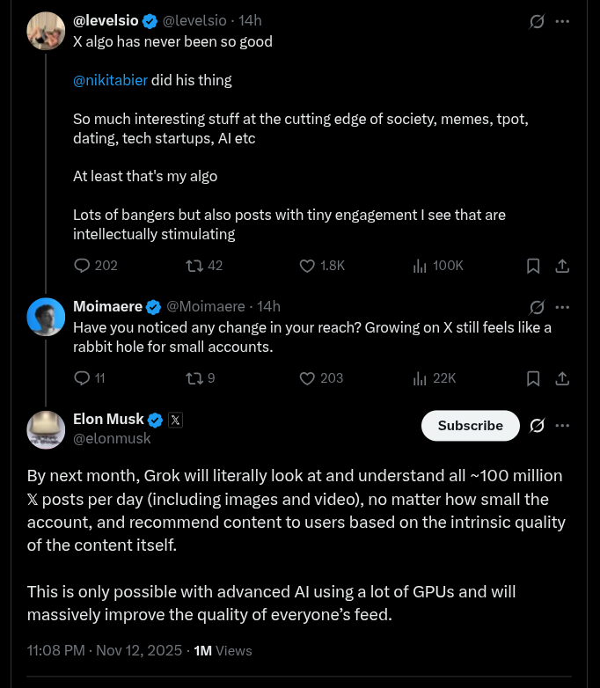View Moimaere's 22K view analytics
This screenshot has width=600, height=688.
[x=420, y=378]
